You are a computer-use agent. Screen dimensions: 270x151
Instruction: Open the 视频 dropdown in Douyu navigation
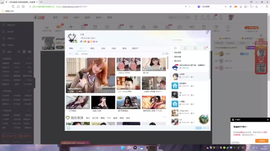pos(87,17)
